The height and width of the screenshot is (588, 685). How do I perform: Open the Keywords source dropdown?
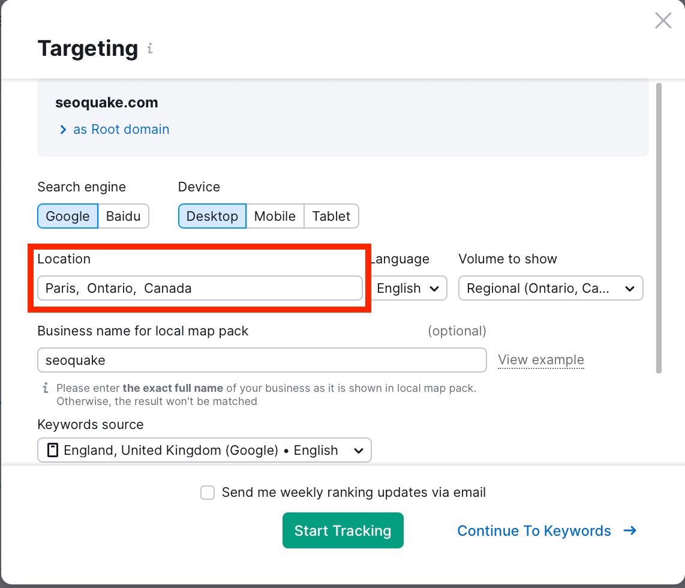[205, 450]
